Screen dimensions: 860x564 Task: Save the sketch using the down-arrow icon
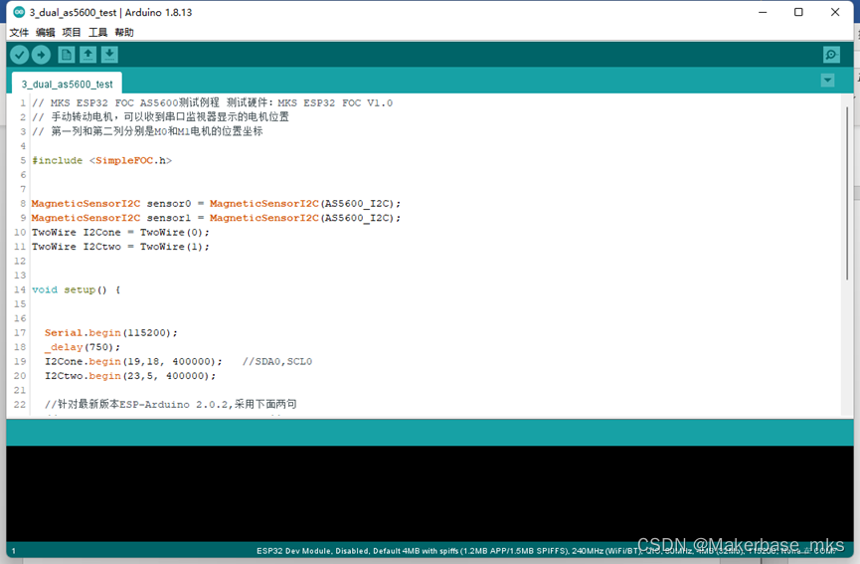coord(109,55)
